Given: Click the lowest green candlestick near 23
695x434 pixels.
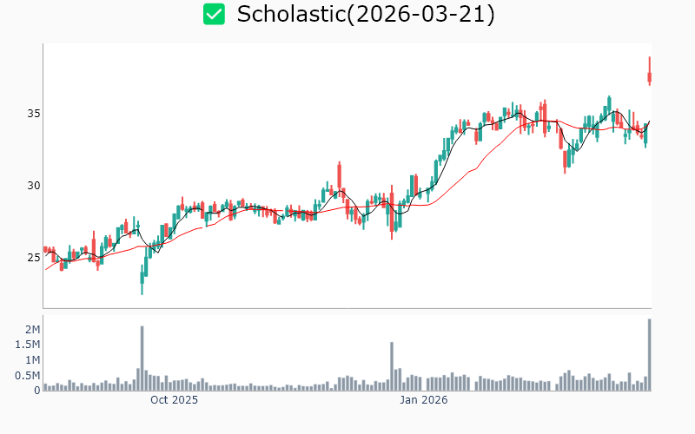Looking at the screenshot, I should (142, 278).
